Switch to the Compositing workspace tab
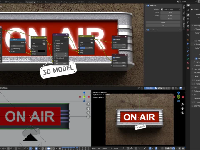 [30, 2]
